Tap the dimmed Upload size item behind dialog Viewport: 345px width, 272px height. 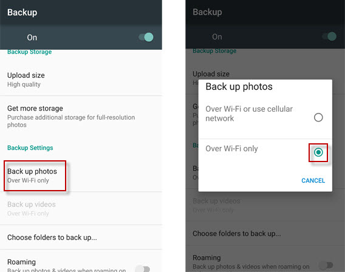coord(211,74)
